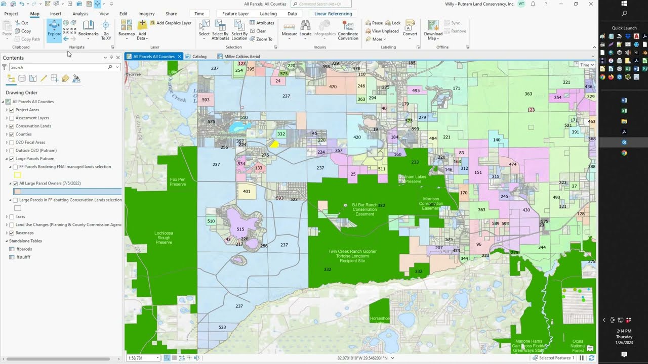
Task: Click the Add Data icon
Action: [x=142, y=25]
